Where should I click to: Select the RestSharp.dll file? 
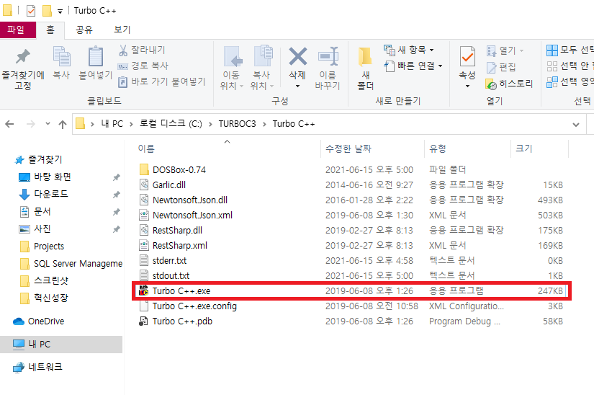click(351, 231)
